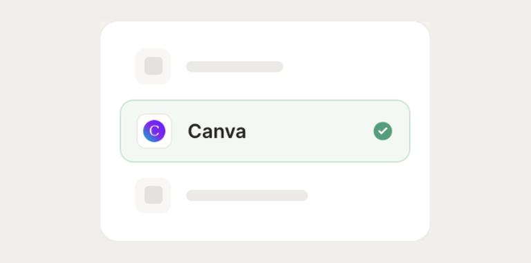
Task: Toggle selection of the first placeholder row
Action: 209,66
